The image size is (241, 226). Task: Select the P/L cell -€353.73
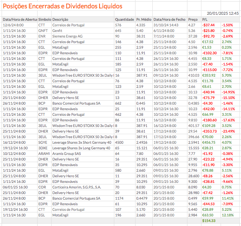point(209,131)
